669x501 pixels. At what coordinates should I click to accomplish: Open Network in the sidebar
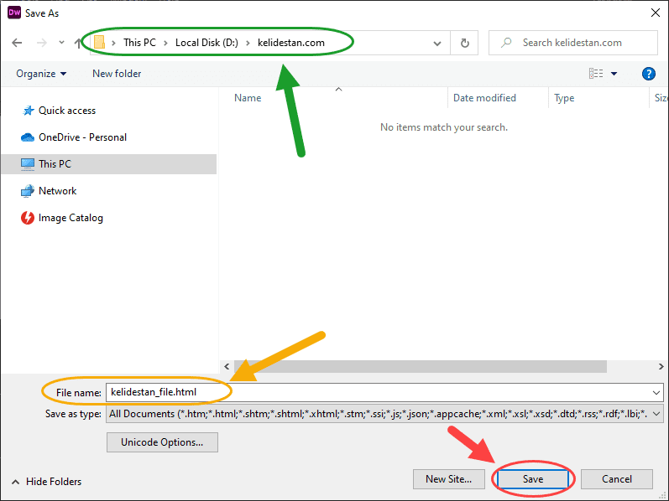coord(58,191)
